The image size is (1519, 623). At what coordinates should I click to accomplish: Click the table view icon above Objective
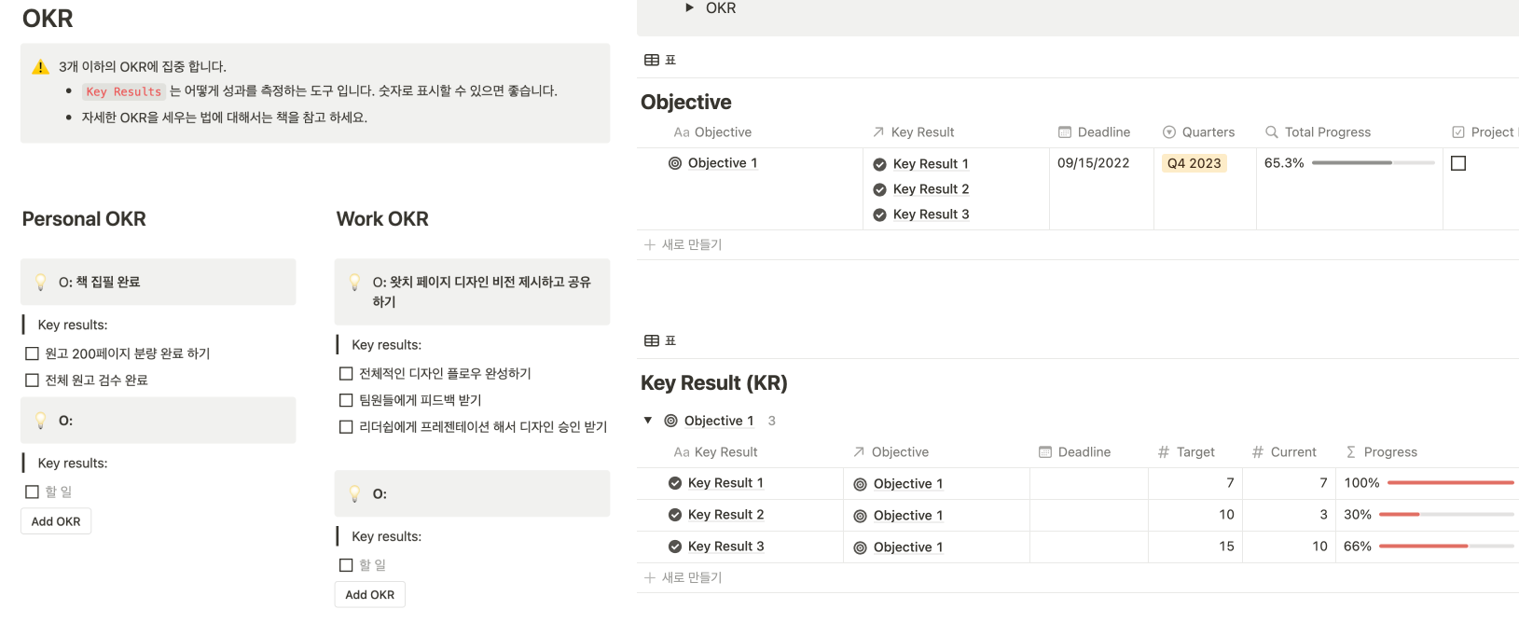652,60
